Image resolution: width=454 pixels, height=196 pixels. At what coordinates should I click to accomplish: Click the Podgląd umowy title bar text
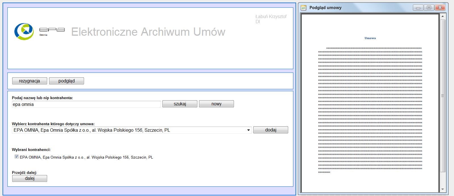[x=325, y=8]
